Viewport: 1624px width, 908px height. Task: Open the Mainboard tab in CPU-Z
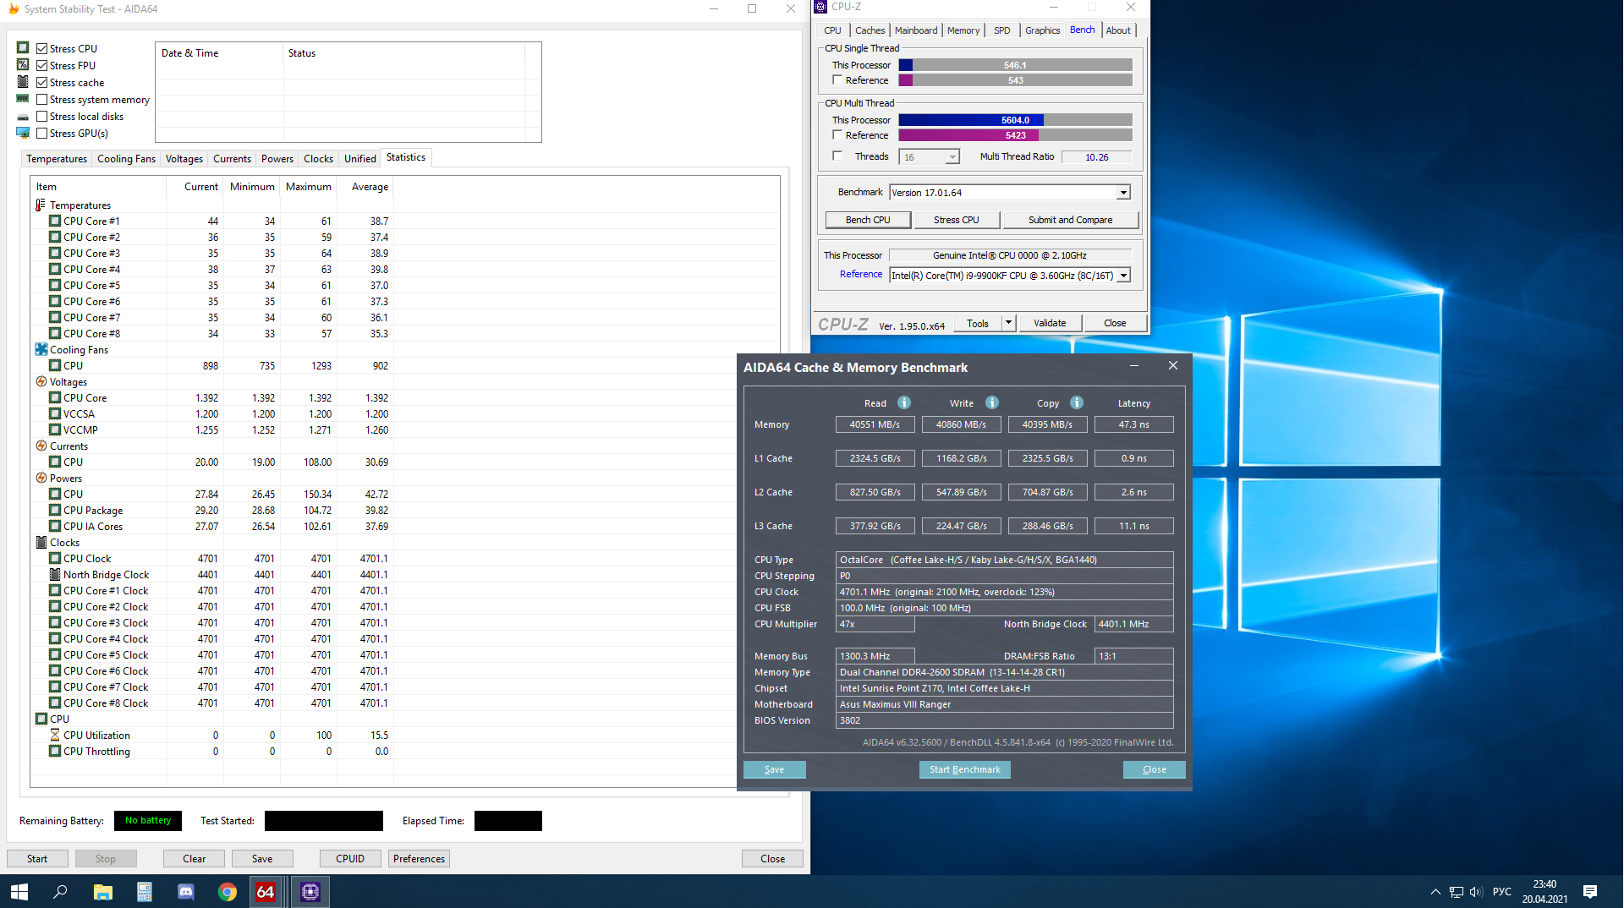[x=916, y=30]
